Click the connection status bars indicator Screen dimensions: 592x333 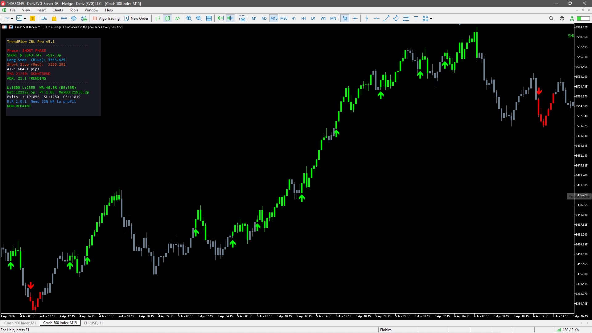(x=558, y=330)
